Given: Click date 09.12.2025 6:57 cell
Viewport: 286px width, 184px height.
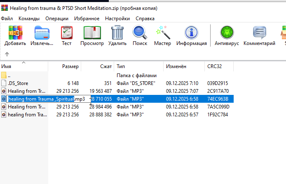Looking at the screenshot, I should coord(182,114).
